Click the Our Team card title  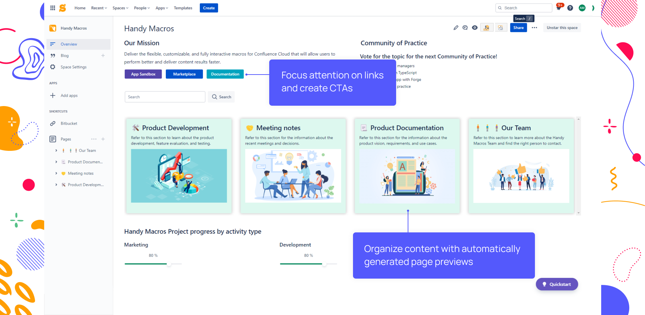(x=516, y=128)
